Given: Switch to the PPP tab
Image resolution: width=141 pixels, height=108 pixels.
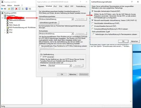Looking at the screenshot, I should pos(72,7).
